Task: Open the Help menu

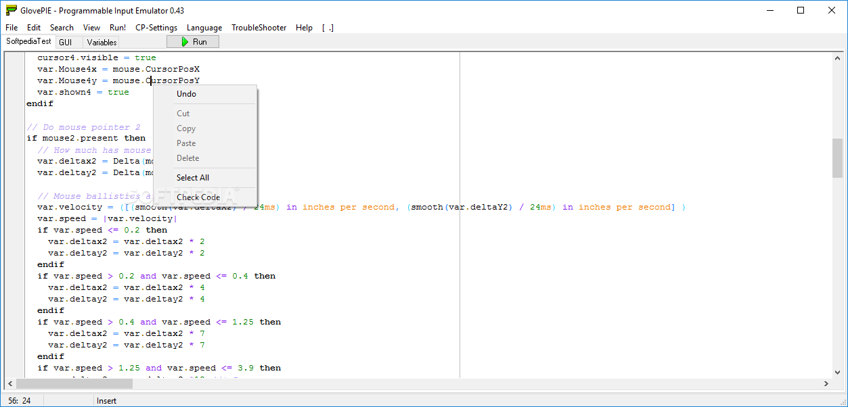Action: [305, 28]
